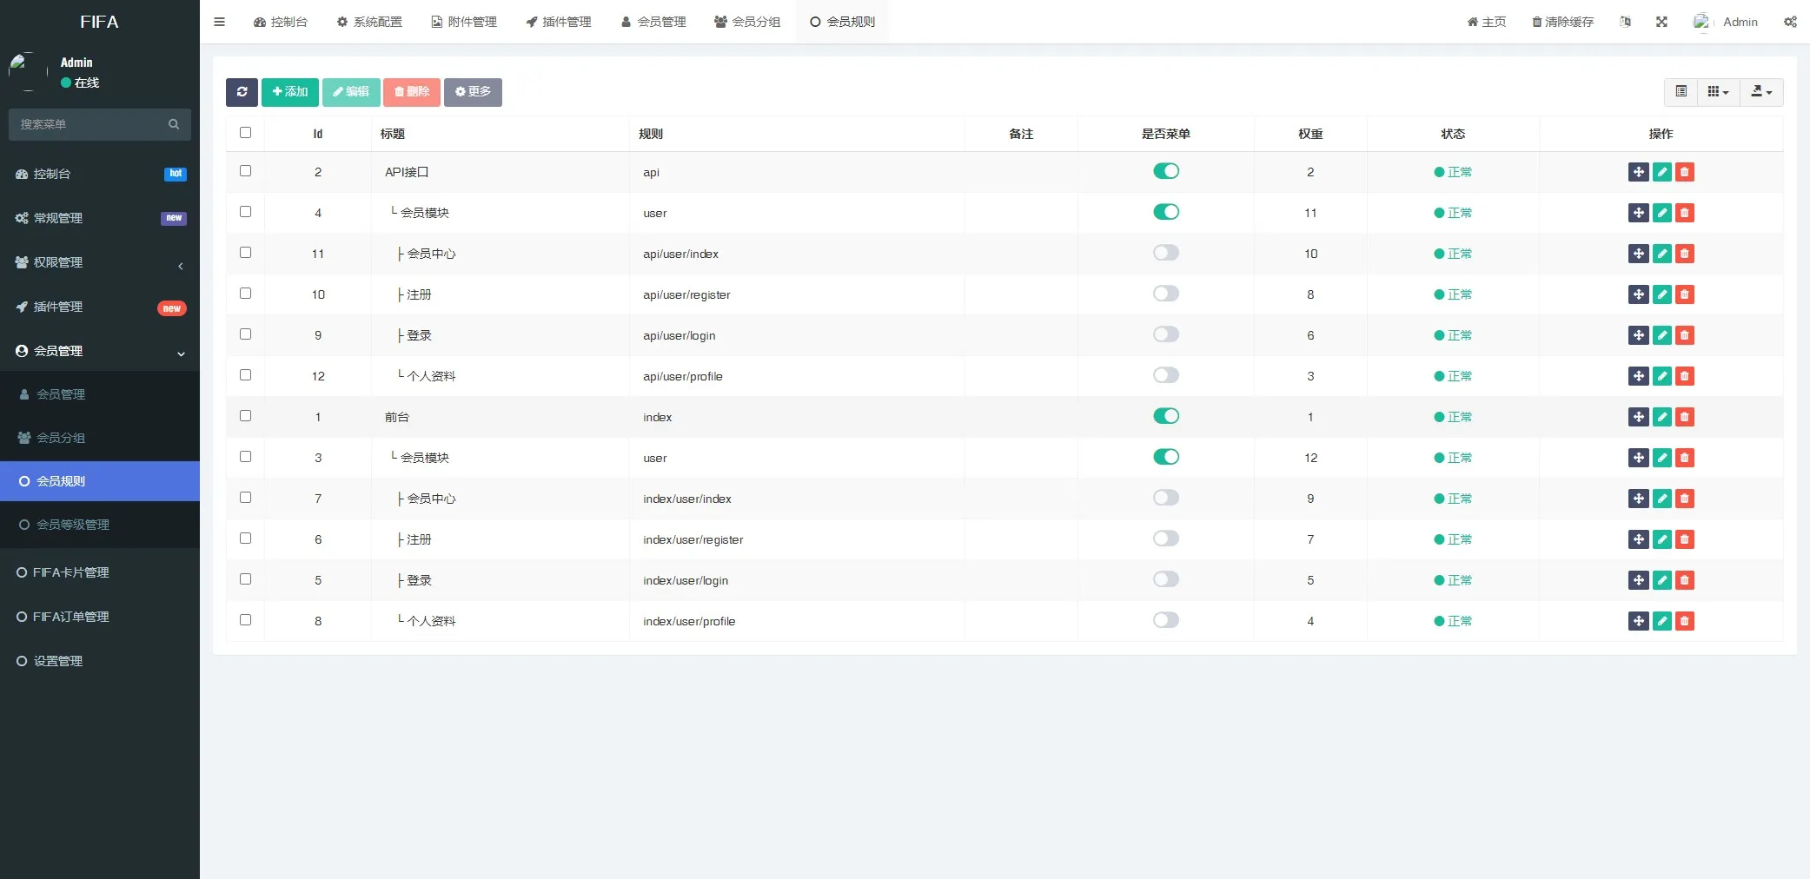This screenshot has height=879, width=1810.
Task: Expand the 权限管理 sidebar menu
Action: (100, 262)
